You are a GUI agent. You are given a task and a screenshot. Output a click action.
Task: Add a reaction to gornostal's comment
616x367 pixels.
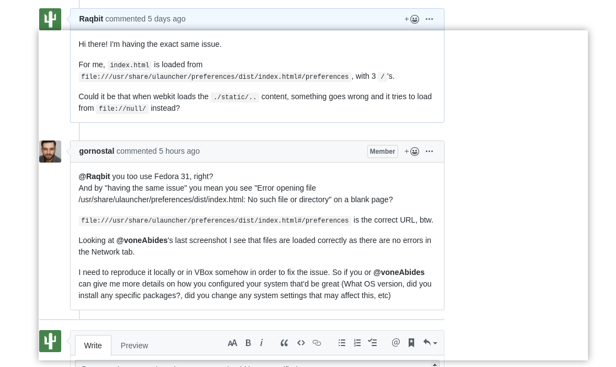412,152
